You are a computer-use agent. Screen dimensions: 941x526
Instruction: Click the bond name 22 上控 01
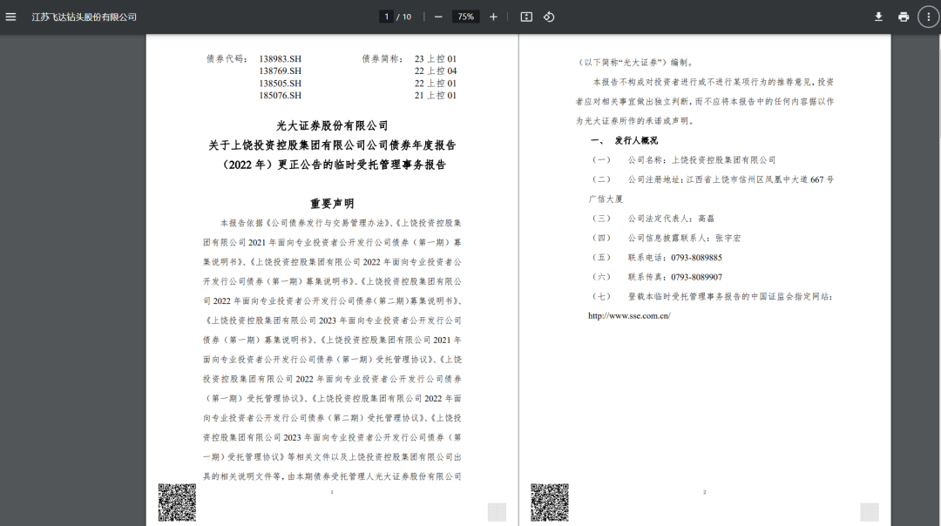(436, 84)
